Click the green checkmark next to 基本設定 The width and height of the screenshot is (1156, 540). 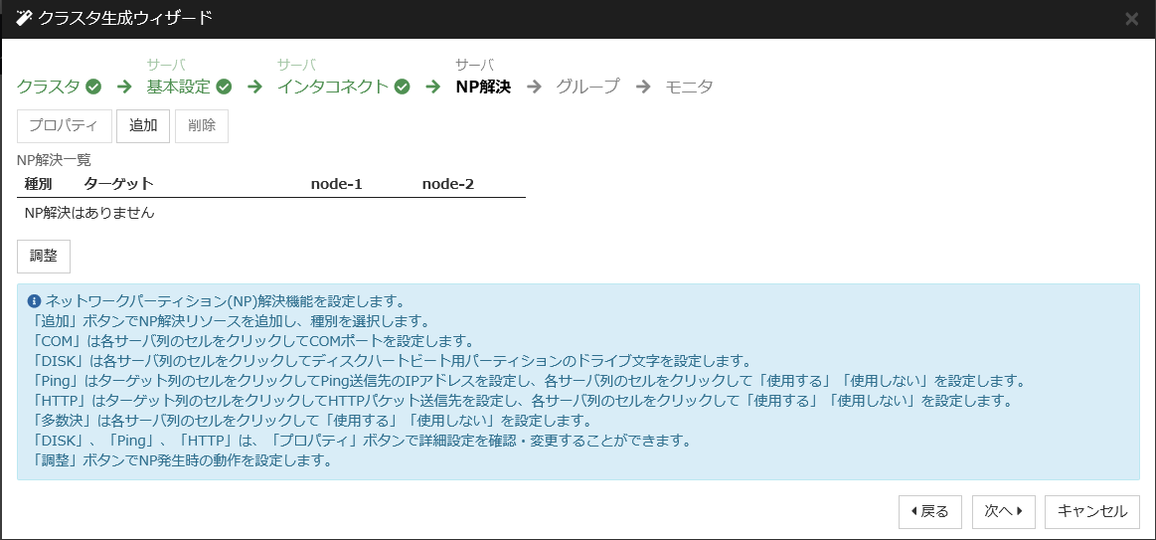click(x=224, y=87)
